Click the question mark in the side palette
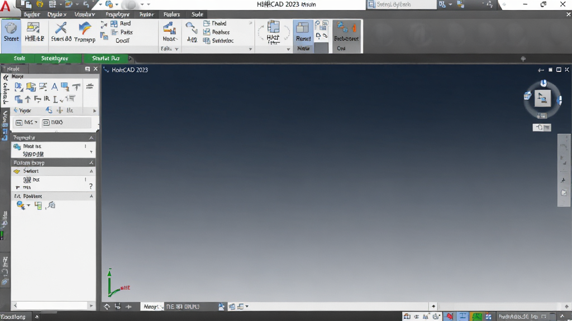 tap(91, 186)
